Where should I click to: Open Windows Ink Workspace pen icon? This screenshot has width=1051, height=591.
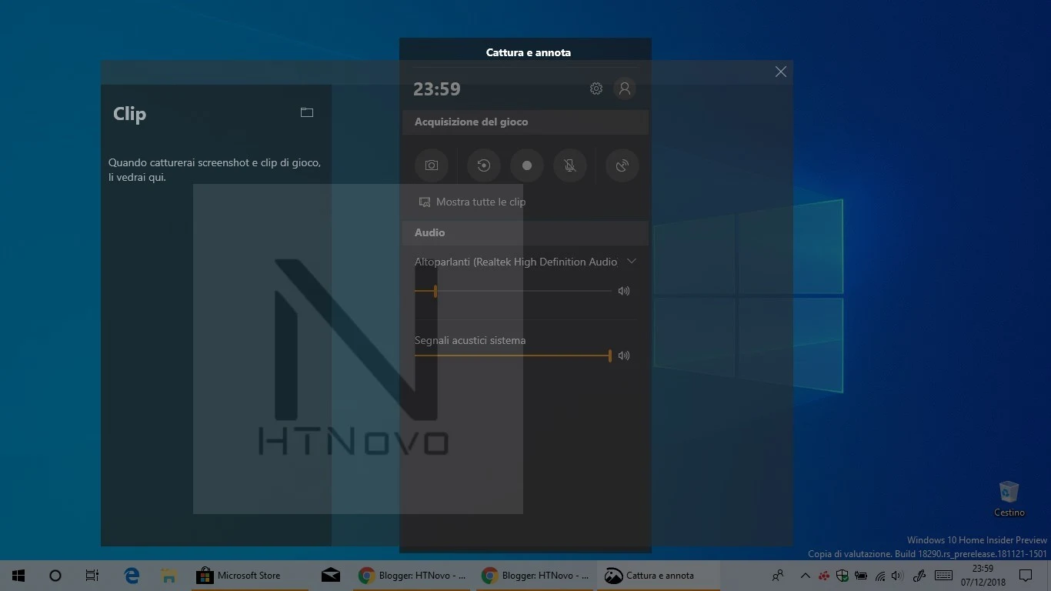pos(919,576)
